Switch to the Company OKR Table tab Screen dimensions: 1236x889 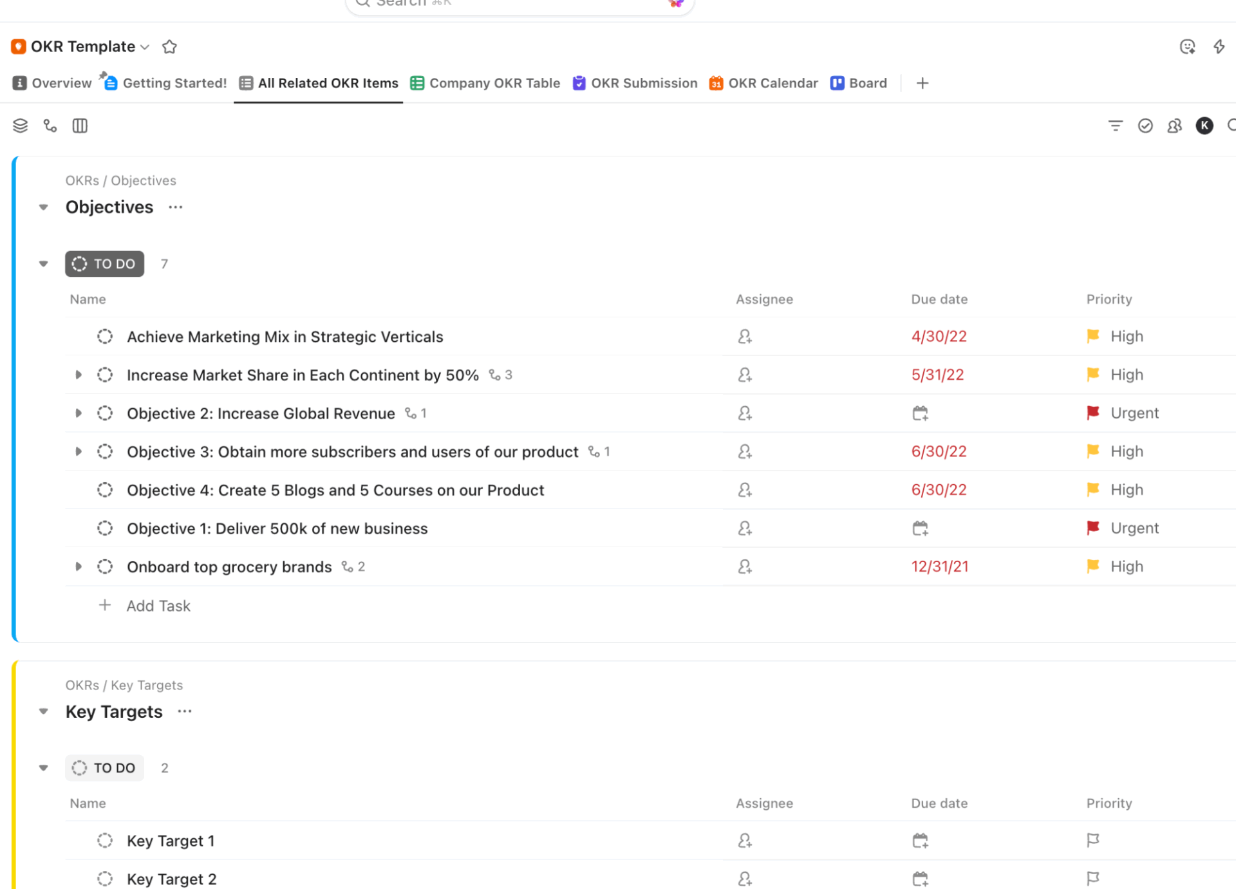pyautogui.click(x=485, y=83)
